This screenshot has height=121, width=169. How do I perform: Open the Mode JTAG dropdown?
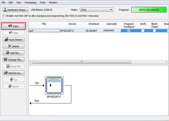pyautogui.click(x=96, y=10)
